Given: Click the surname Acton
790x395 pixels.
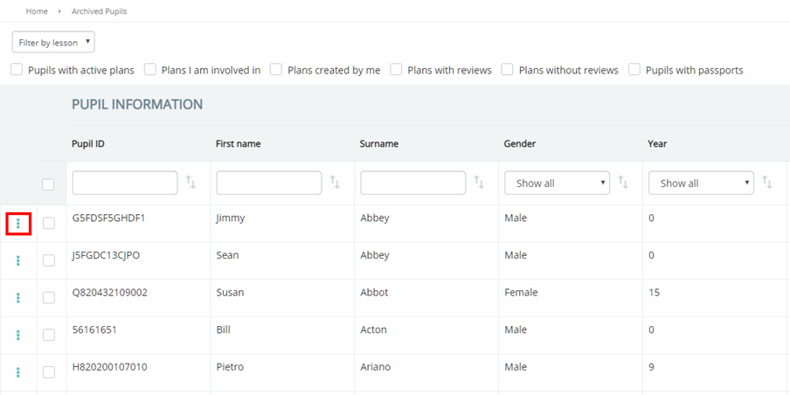Looking at the screenshot, I should (374, 330).
